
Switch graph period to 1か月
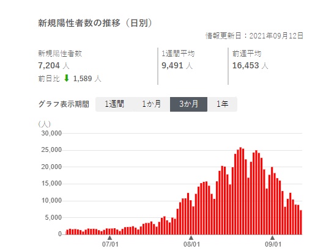click(x=152, y=104)
